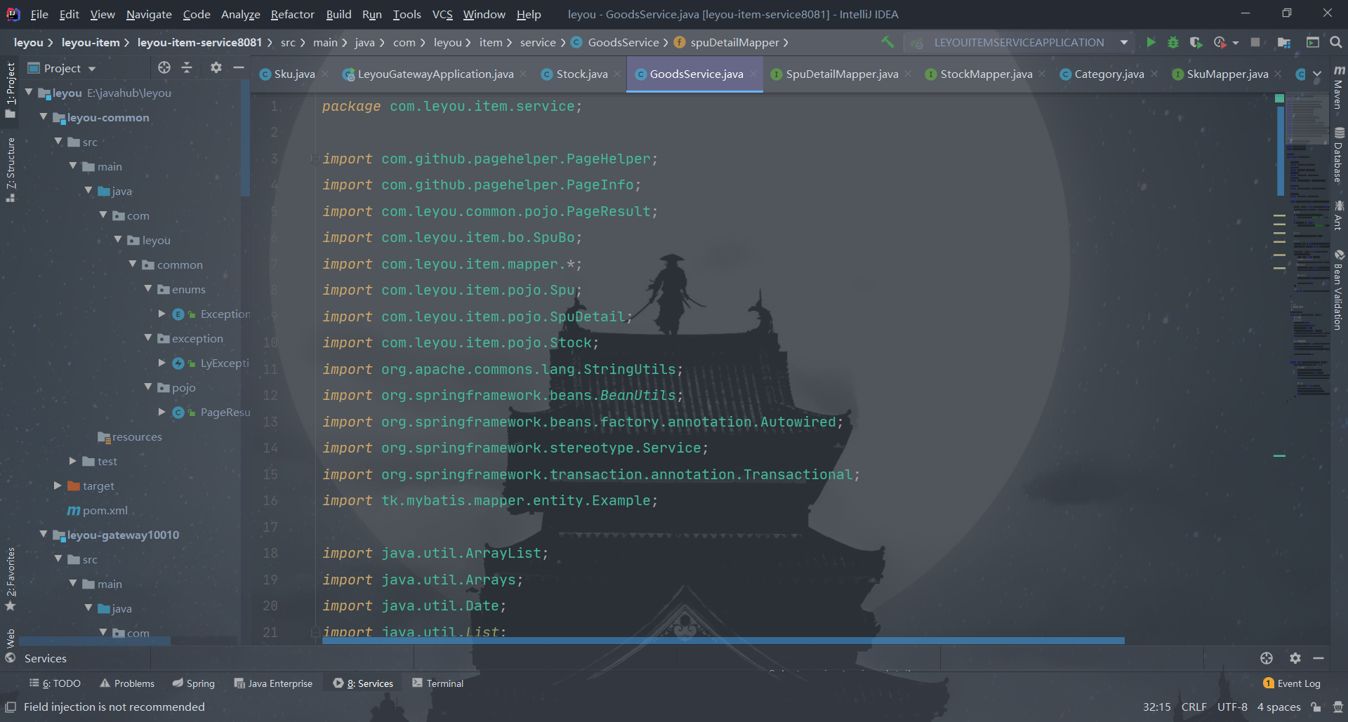Open Database tool window
Screen dimensions: 1348x722
point(1339,155)
